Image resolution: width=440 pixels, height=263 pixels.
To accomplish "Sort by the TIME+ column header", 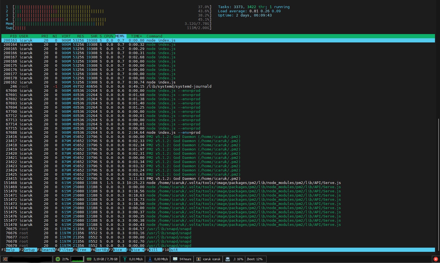I will [137, 36].
